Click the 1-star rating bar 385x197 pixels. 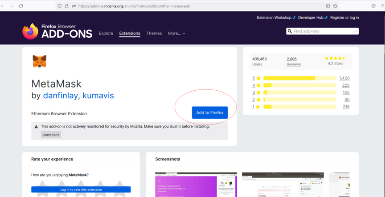point(299,107)
